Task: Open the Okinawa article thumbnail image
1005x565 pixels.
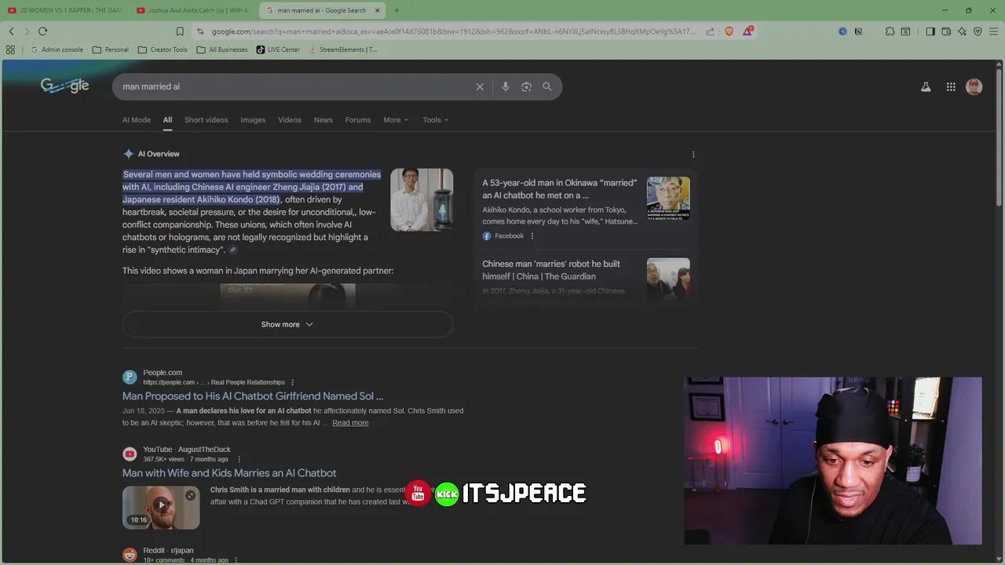Action: point(668,199)
